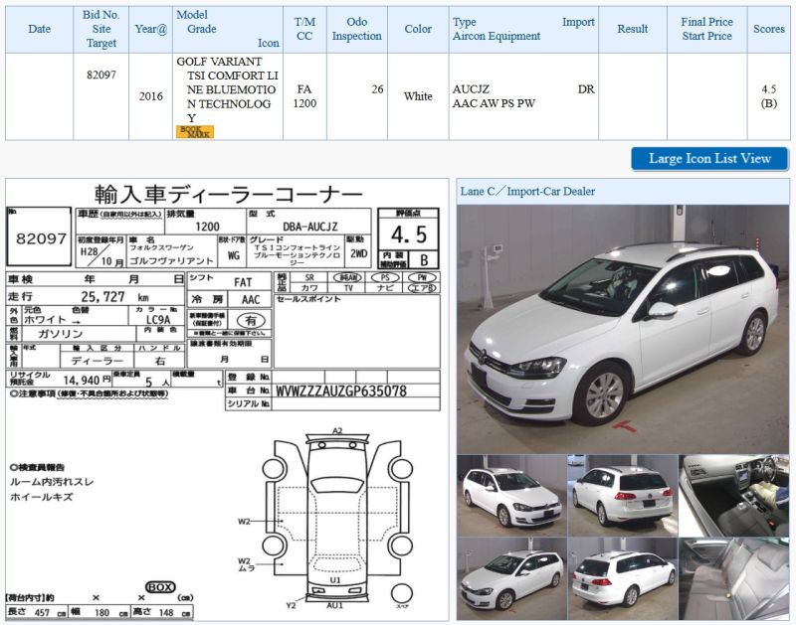Click the chassis number WVWZZZAUZGP635078
796x625 pixels.
341,391
